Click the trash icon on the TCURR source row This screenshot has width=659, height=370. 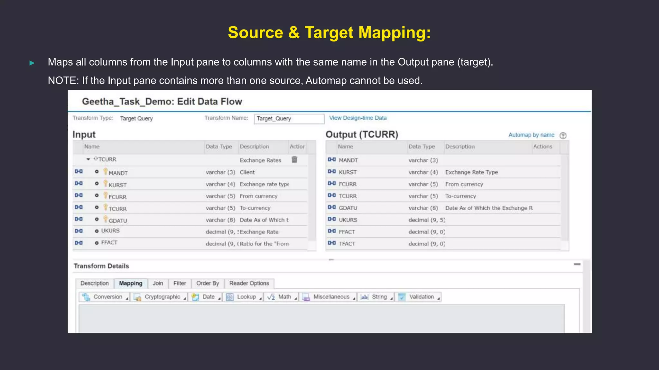coord(294,160)
